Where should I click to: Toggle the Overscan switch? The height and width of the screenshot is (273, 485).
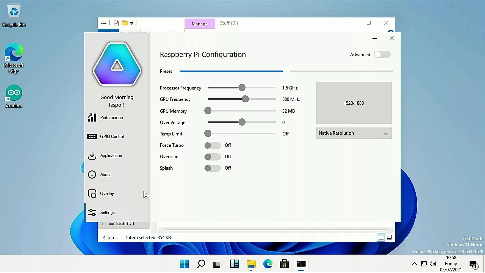point(212,157)
